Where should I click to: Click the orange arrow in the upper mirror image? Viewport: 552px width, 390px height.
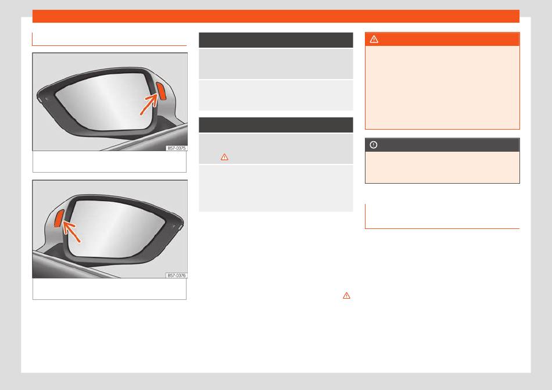[x=149, y=104]
